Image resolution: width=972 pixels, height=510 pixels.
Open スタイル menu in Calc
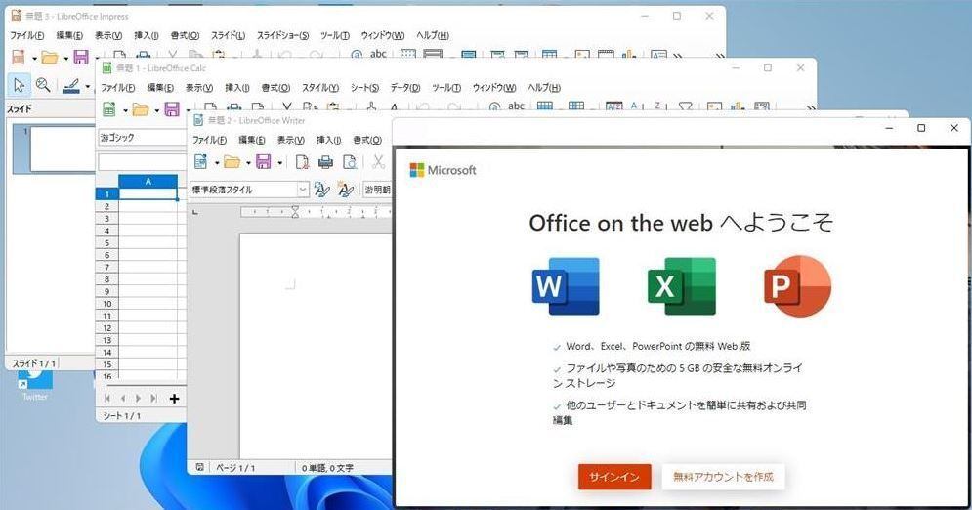click(x=320, y=87)
